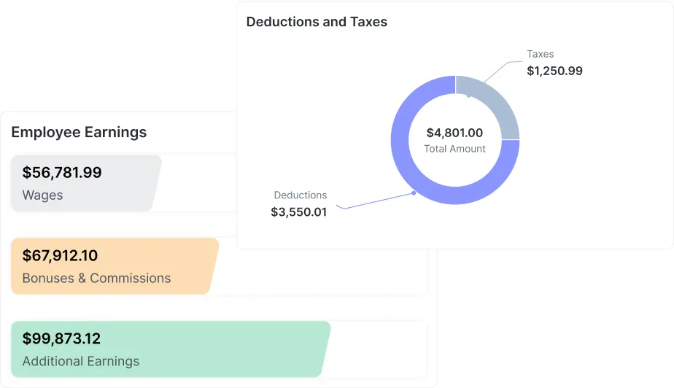Click the $1,250.99 taxes amount

point(554,71)
